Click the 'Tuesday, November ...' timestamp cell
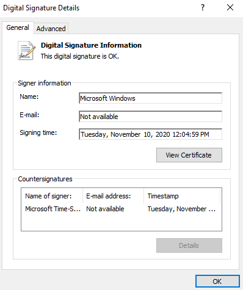This screenshot has width=243, height=290. (181, 209)
